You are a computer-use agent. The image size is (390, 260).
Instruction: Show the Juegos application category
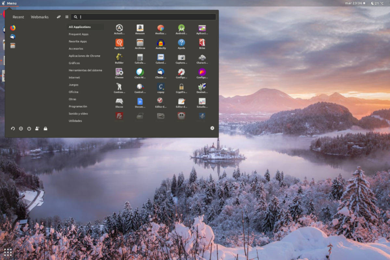coord(73,84)
